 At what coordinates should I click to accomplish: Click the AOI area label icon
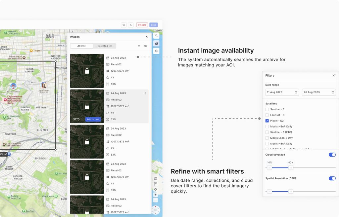[x=9, y=154]
